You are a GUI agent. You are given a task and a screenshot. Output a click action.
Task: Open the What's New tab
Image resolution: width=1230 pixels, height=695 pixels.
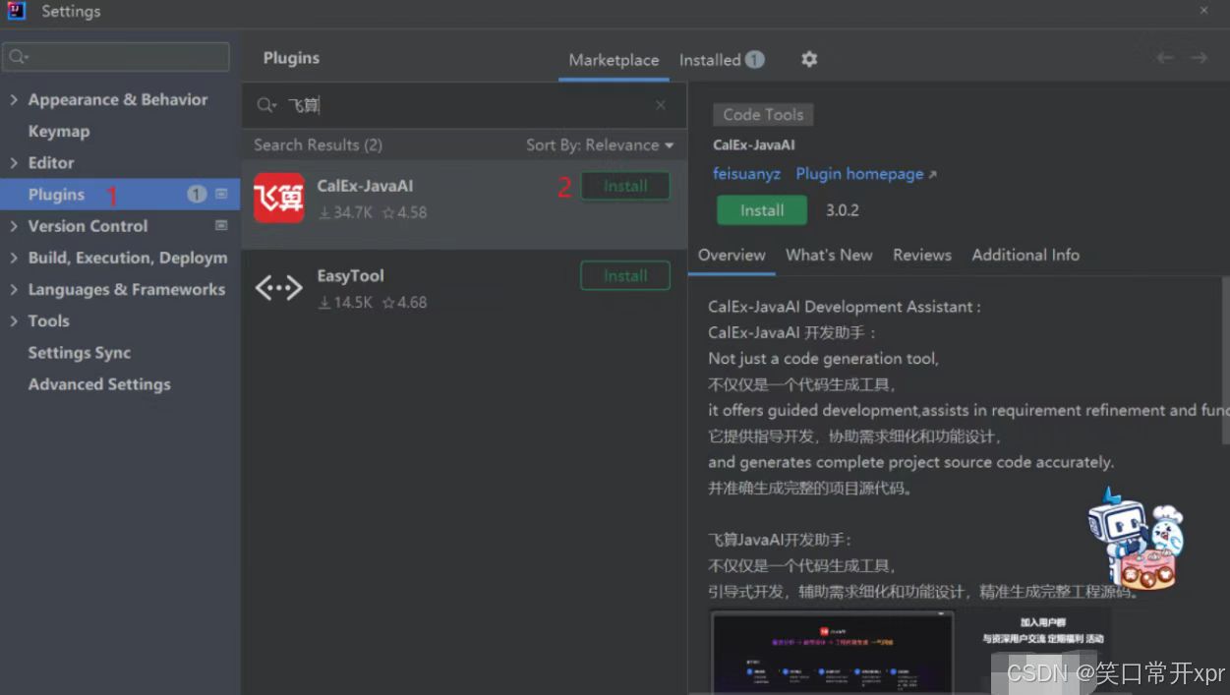point(829,255)
